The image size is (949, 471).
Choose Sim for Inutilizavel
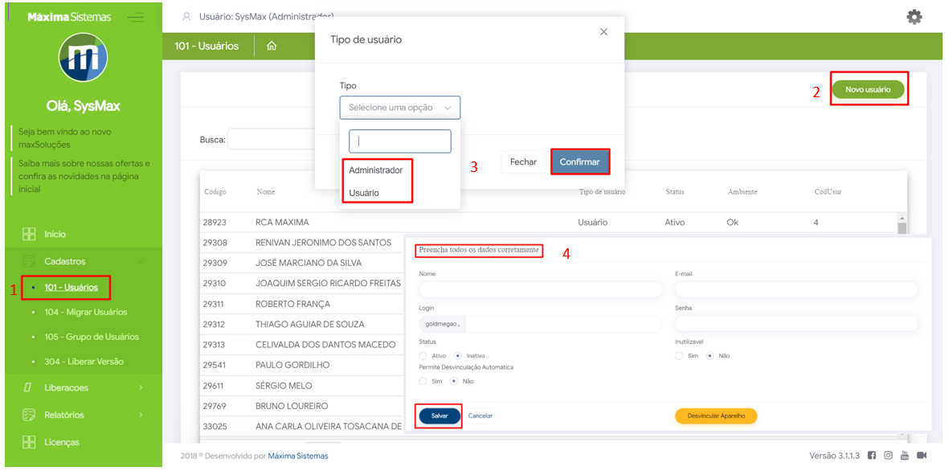pyautogui.click(x=679, y=356)
